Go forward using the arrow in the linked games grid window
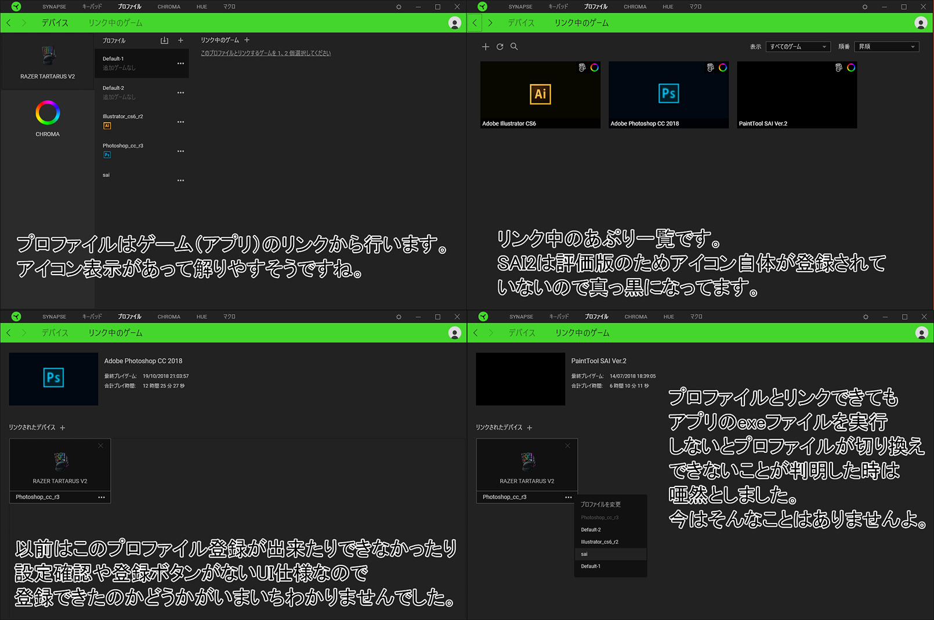The image size is (934, 620). click(490, 23)
